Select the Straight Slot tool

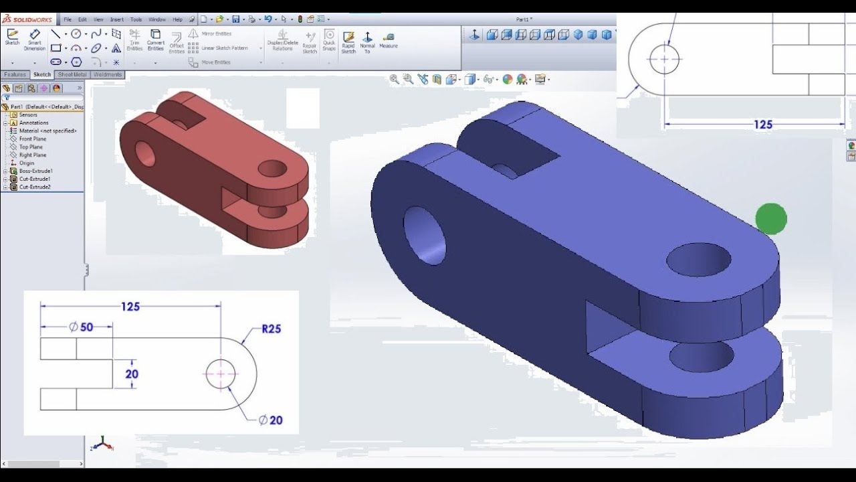pos(56,62)
